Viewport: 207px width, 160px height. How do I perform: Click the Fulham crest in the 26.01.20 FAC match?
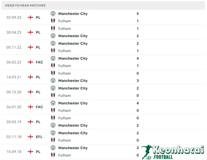(53, 110)
